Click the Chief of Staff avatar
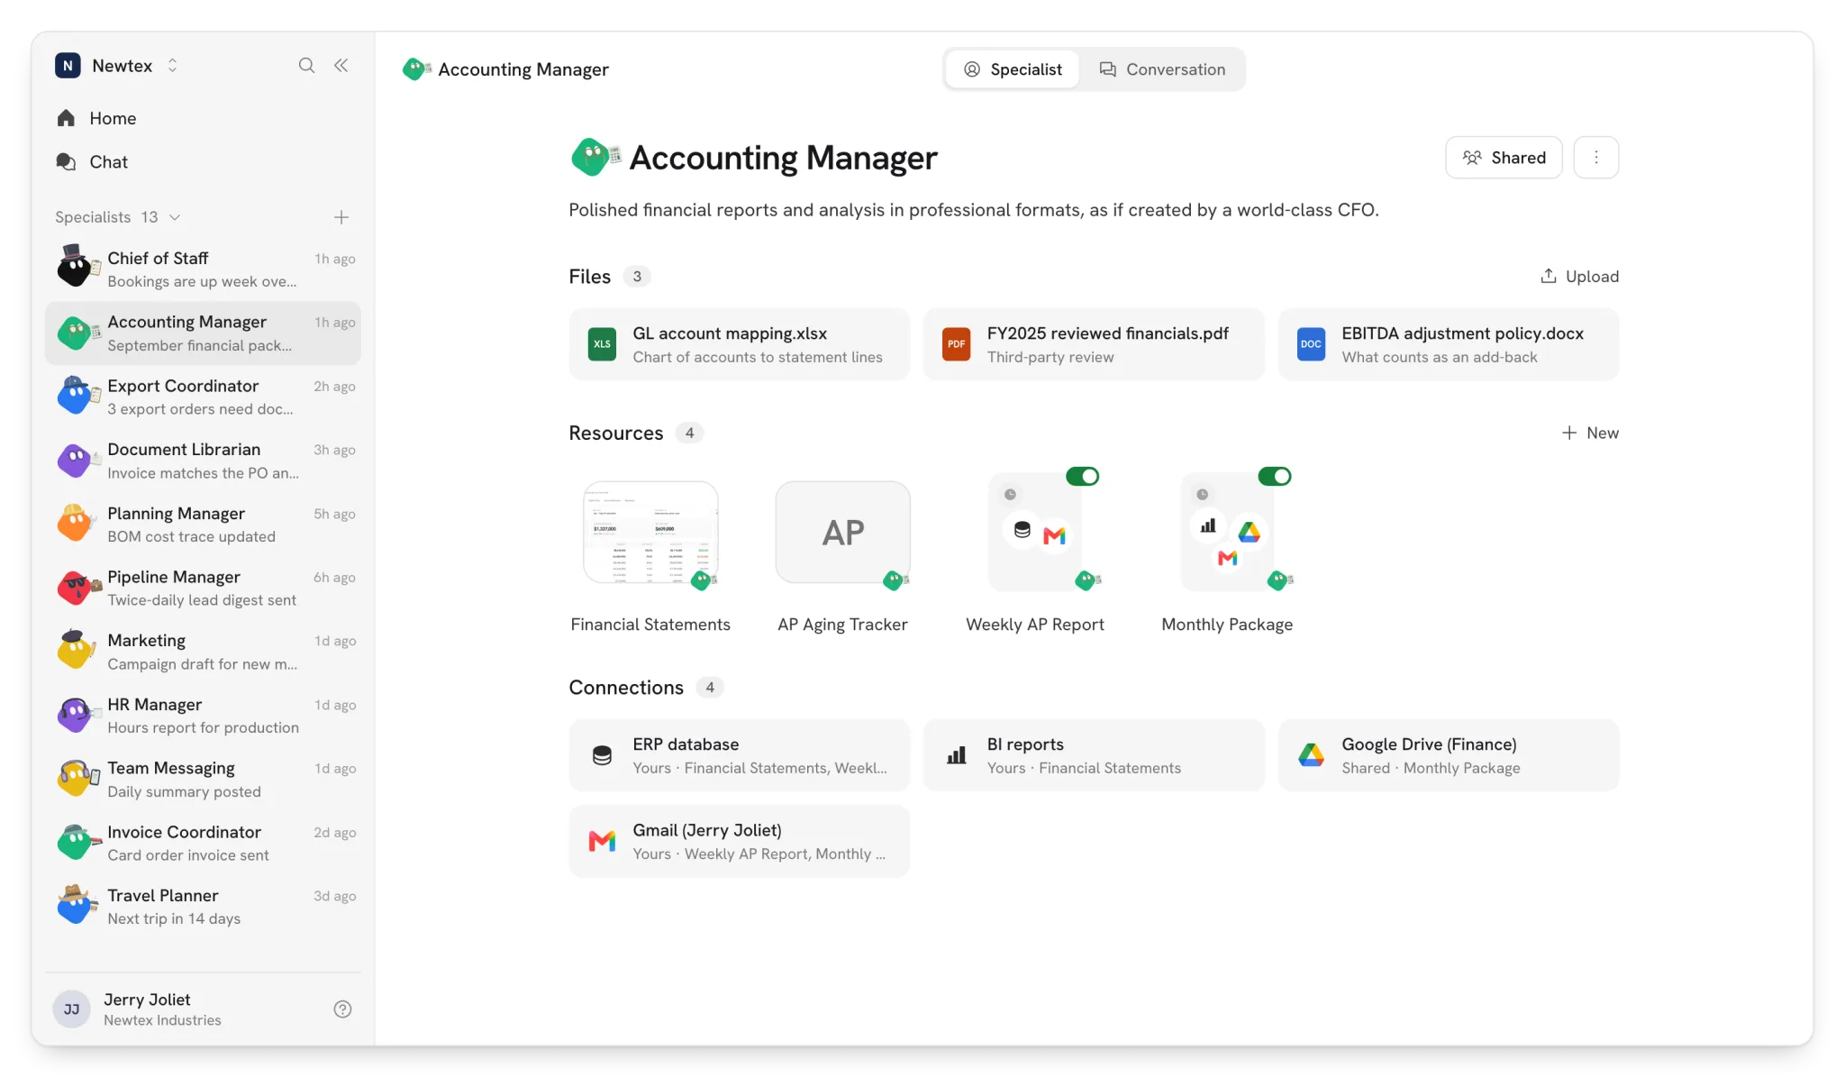Image resolution: width=1845 pixels, height=1077 pixels. pos(77,267)
